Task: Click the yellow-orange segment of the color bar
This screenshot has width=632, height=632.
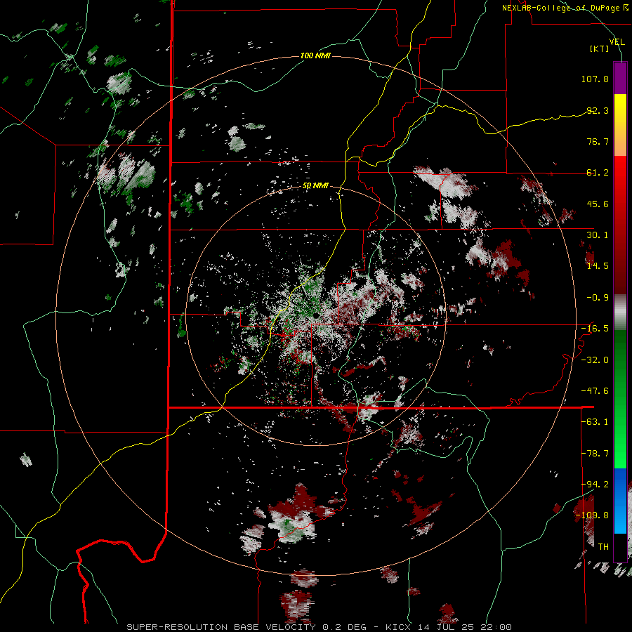Action: point(620,125)
